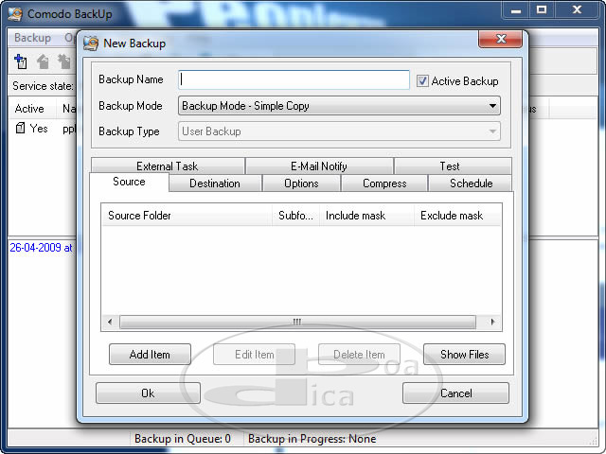Open the Backup menu
Image resolution: width=606 pixels, height=454 pixels.
32,38
